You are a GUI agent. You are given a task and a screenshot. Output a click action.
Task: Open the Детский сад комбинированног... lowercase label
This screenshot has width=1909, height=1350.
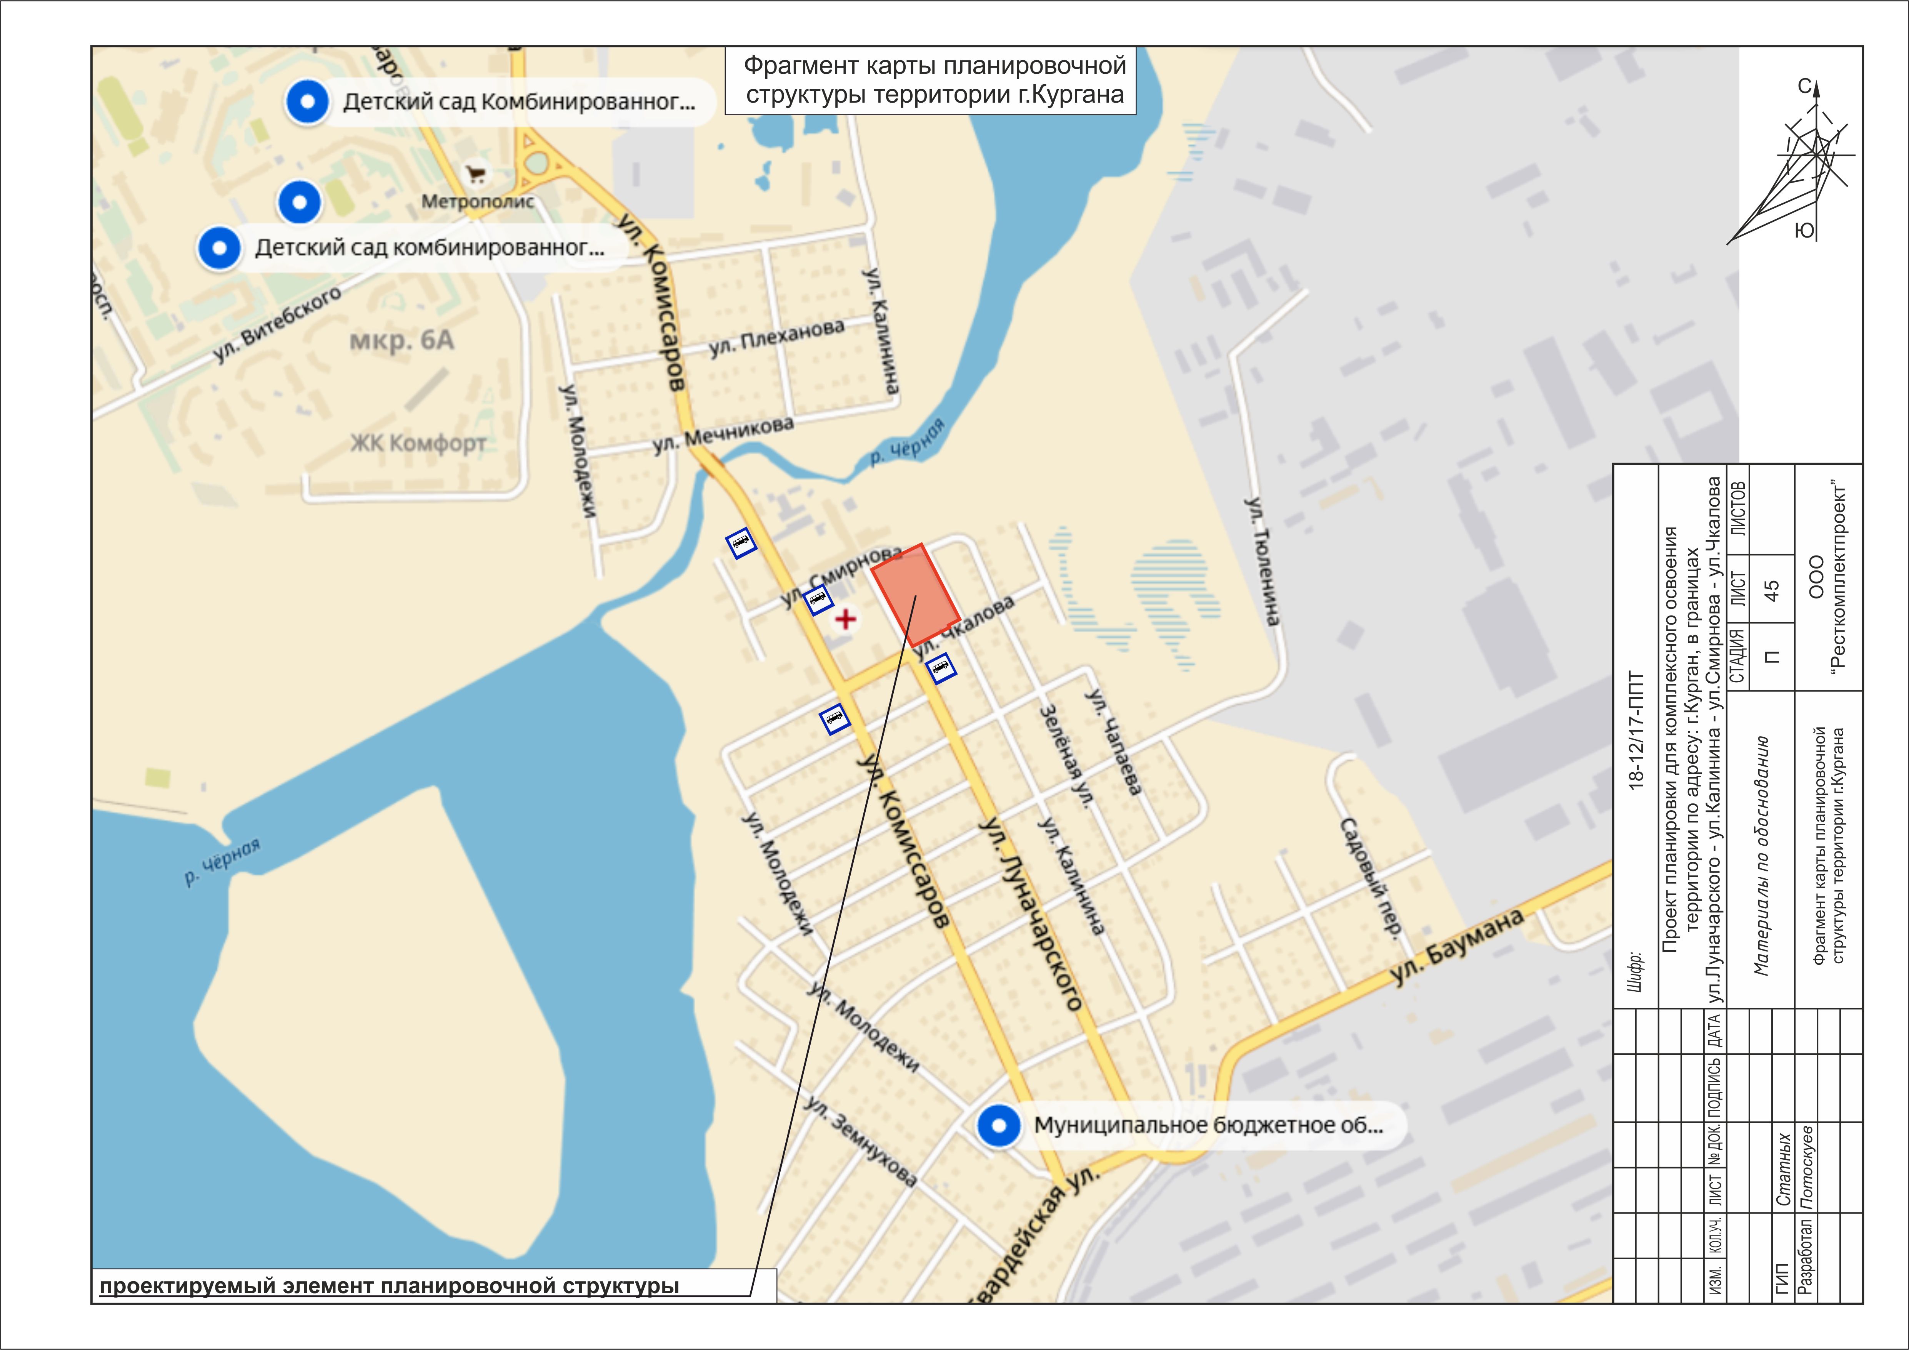tap(429, 248)
